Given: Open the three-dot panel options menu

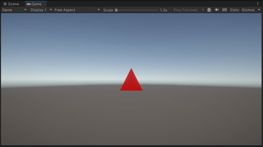Looking at the screenshot, I should coord(258,4).
